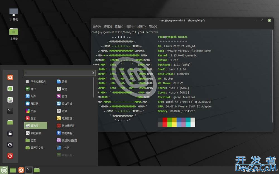Click the Linux Mint menu button on panel
The width and height of the screenshot is (279, 174).
click(4, 170)
